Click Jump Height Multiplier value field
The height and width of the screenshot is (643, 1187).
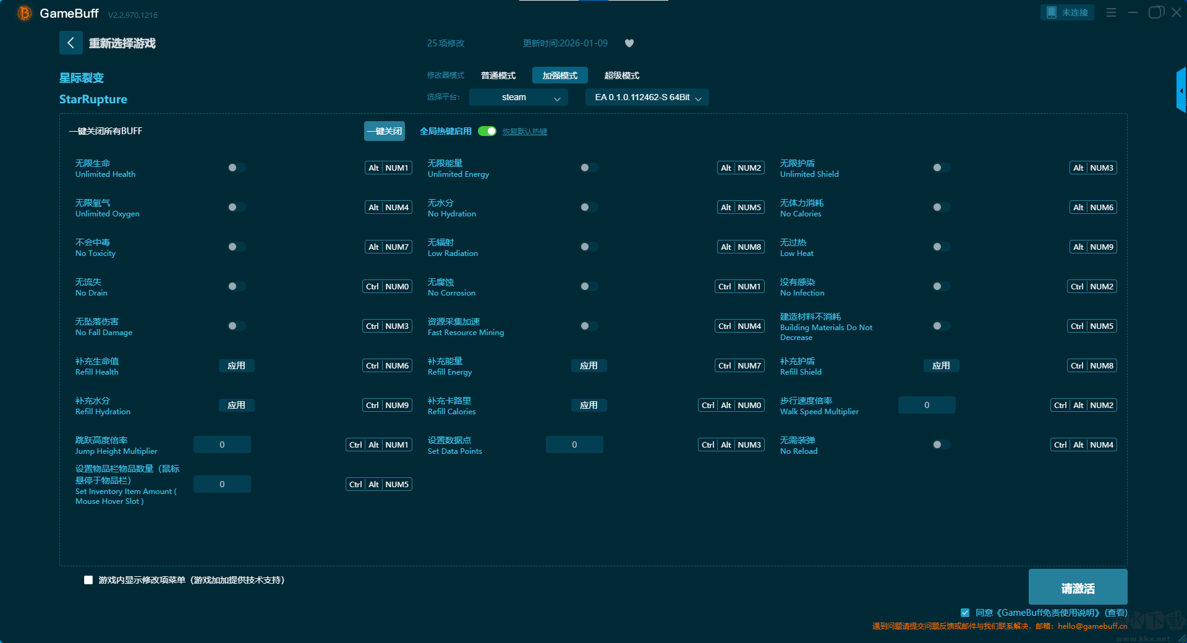pyautogui.click(x=222, y=445)
